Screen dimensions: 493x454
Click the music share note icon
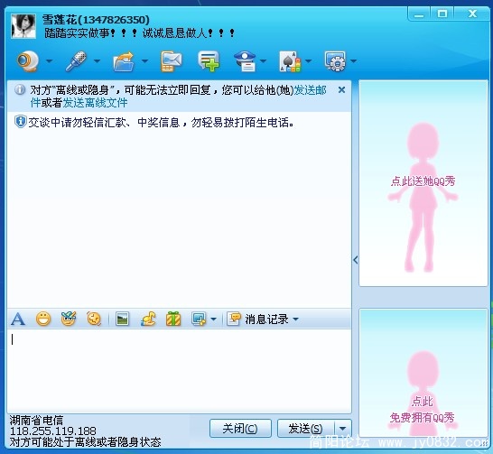click(x=148, y=319)
